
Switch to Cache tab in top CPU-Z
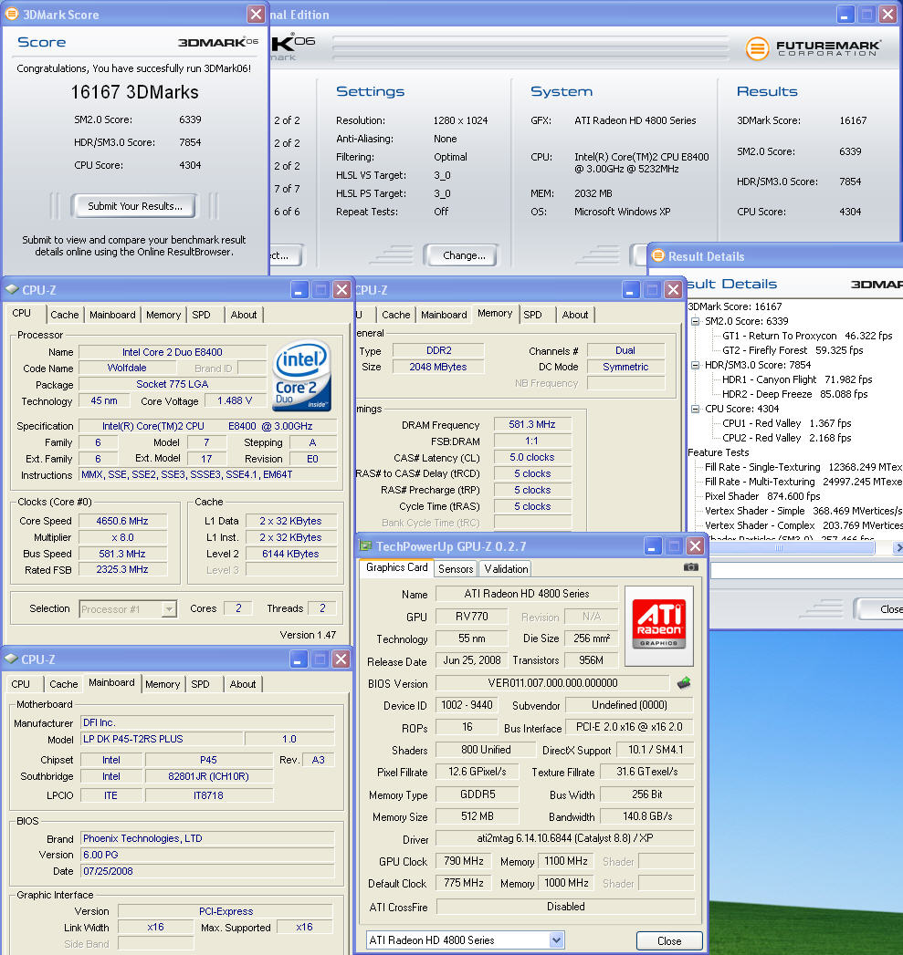coord(65,315)
